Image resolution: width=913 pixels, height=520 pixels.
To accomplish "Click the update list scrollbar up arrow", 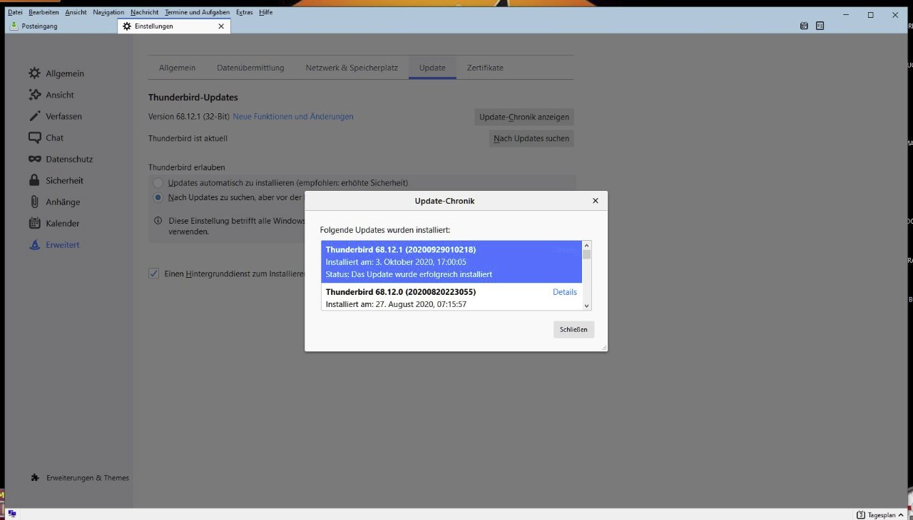I will pos(587,245).
